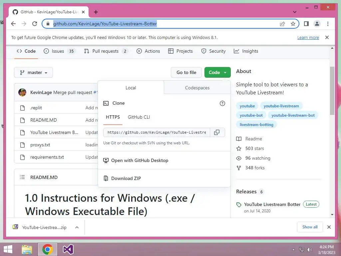The width and height of the screenshot is (341, 256).
Task: Open the YouTube Livestream Botter release
Action: point(272,204)
